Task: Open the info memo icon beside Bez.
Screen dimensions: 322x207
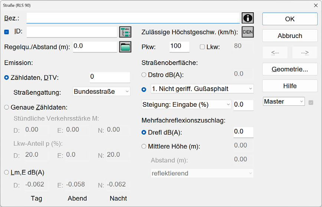Action: pyautogui.click(x=248, y=18)
